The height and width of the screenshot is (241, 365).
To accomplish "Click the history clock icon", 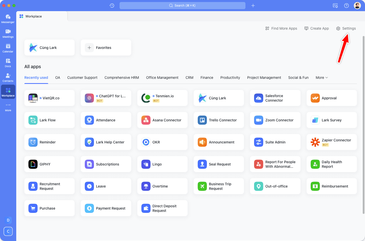I will tap(112, 6).
